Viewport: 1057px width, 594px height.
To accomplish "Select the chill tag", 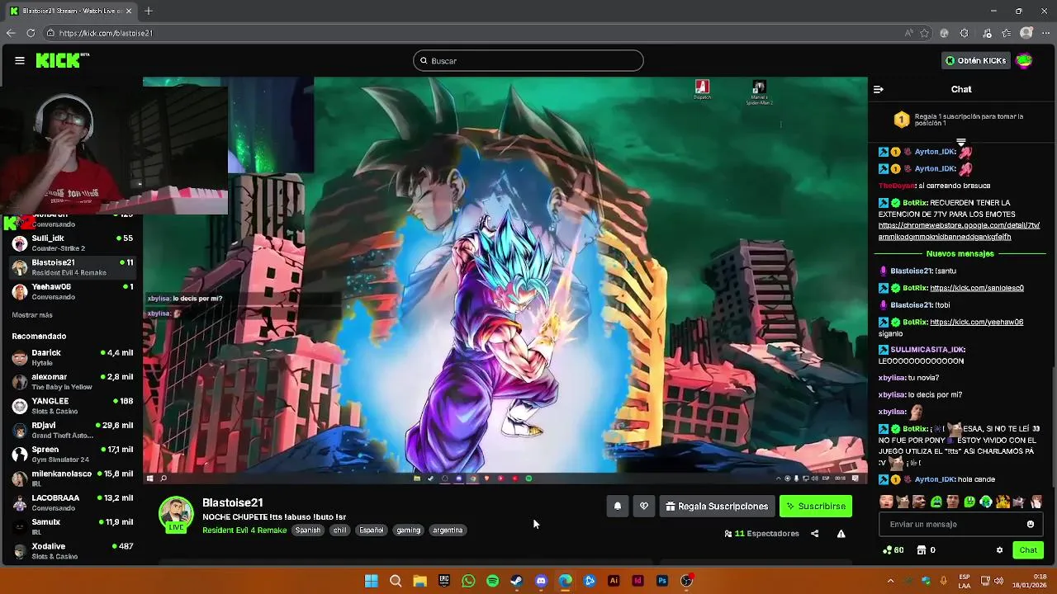I will (339, 530).
